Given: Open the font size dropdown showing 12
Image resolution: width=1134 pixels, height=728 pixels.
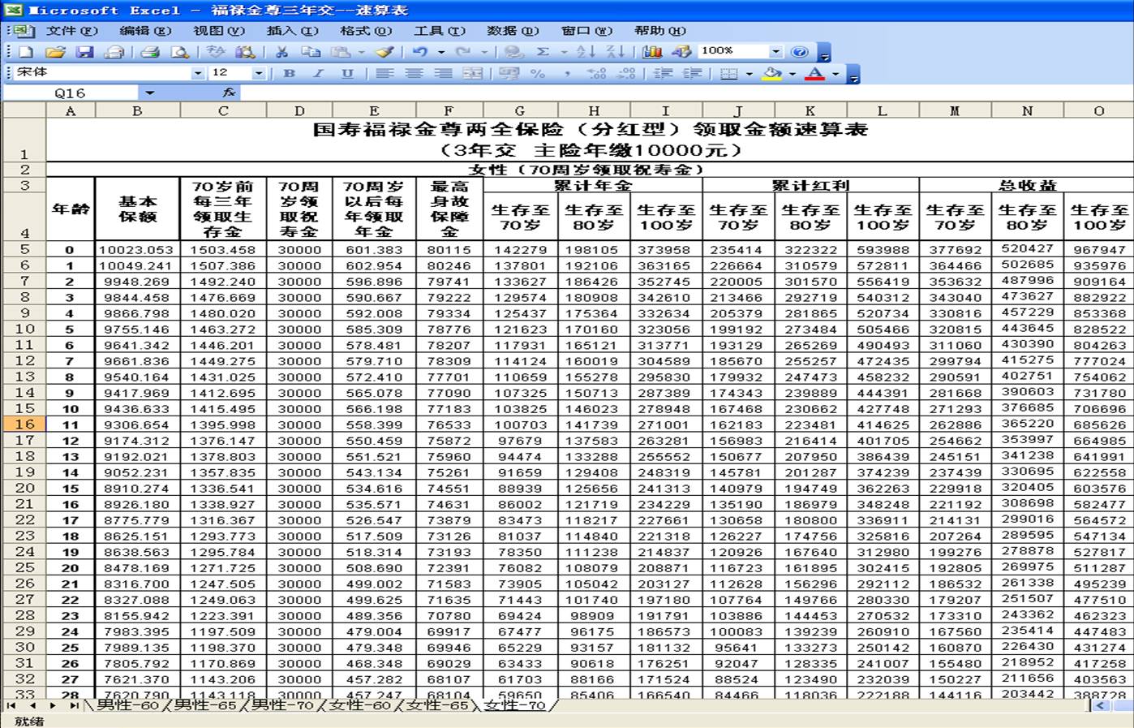Looking at the screenshot, I should point(258,73).
